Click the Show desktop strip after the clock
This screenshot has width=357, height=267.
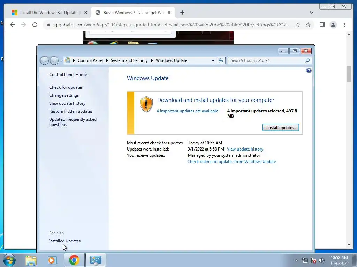pyautogui.click(x=355, y=260)
